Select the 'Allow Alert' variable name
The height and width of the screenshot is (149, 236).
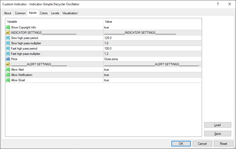coord(17,70)
